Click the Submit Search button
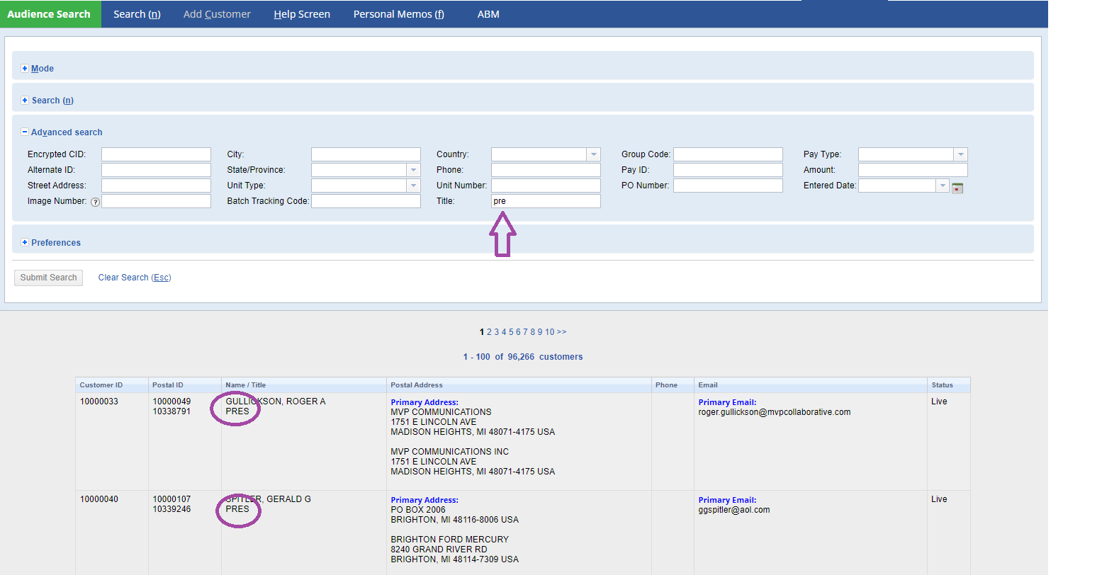 click(x=48, y=278)
